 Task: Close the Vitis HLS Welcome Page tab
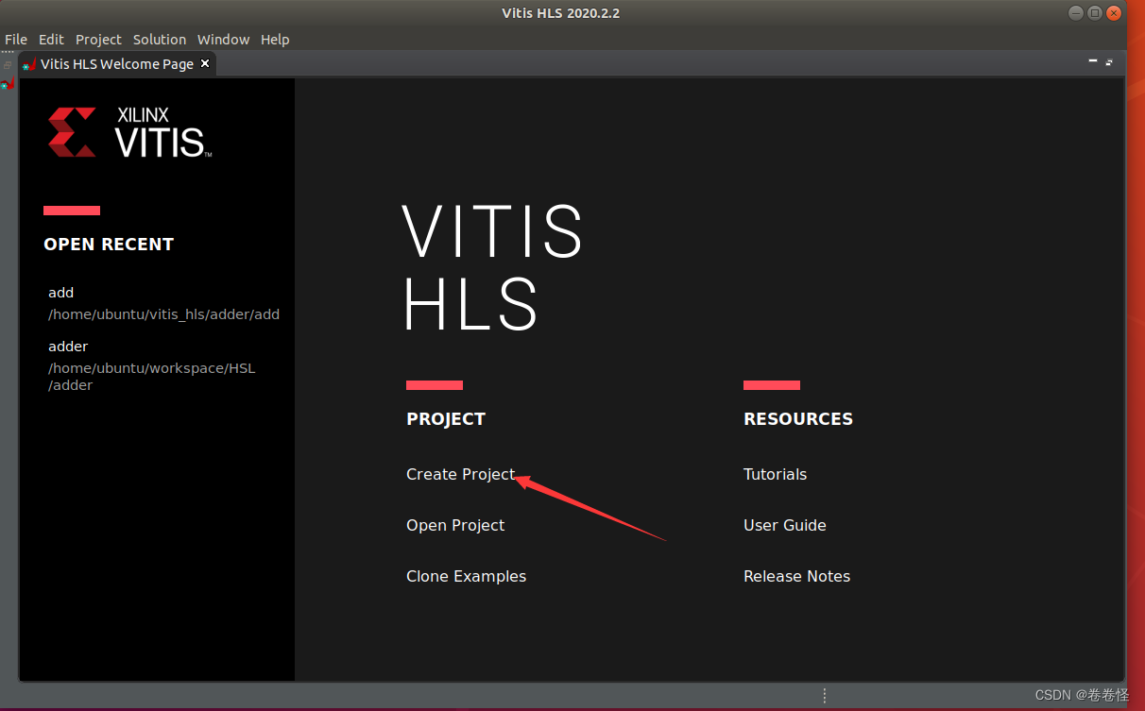click(205, 63)
